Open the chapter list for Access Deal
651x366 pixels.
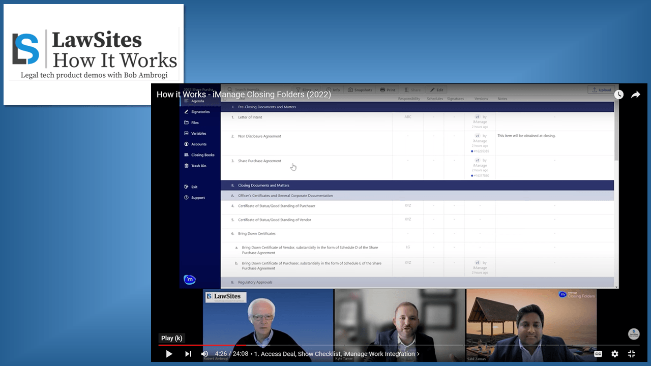coord(337,354)
